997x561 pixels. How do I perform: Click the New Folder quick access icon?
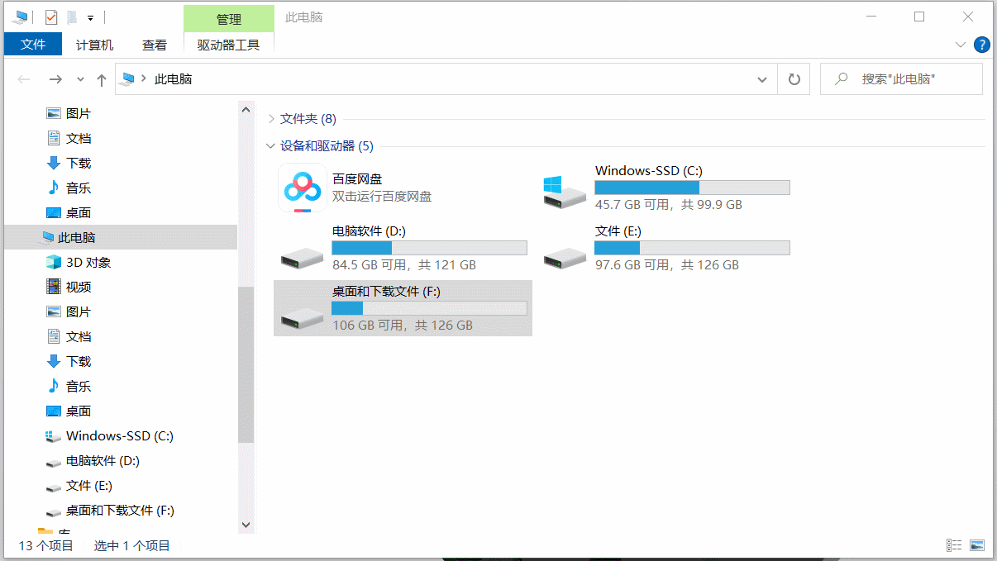tap(72, 17)
